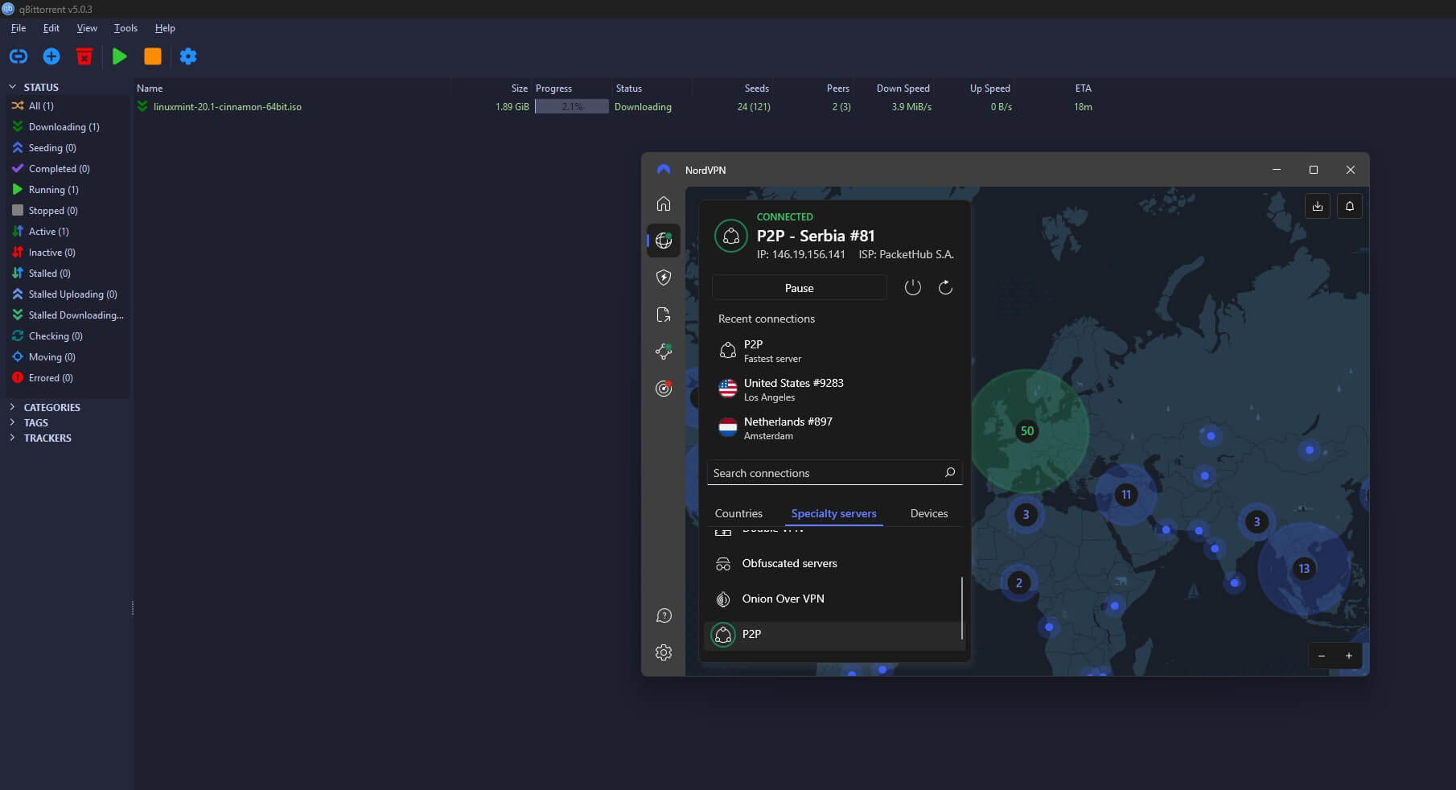Screen dimensions: 1456x790
Task: Open the View menu in qBittorrent
Action: pos(87,28)
